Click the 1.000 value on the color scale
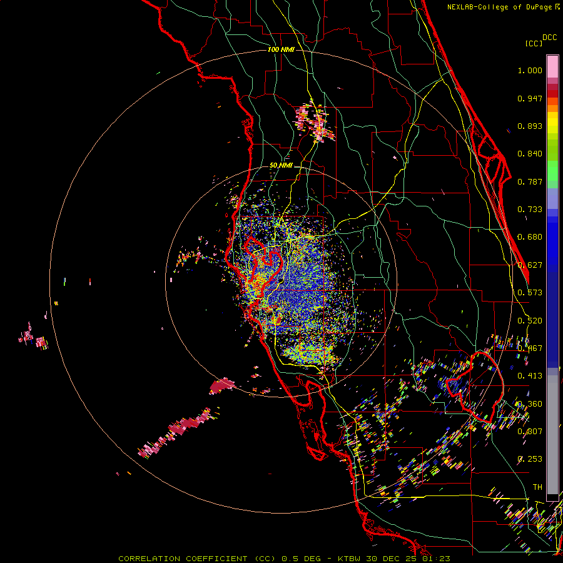The image size is (563, 563). pos(530,71)
